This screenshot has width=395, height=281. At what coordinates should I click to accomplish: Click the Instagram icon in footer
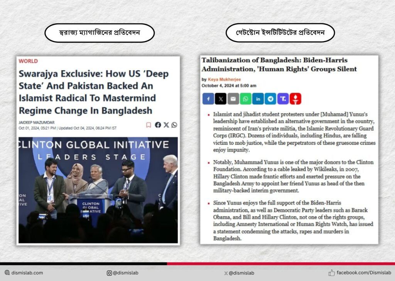109,273
